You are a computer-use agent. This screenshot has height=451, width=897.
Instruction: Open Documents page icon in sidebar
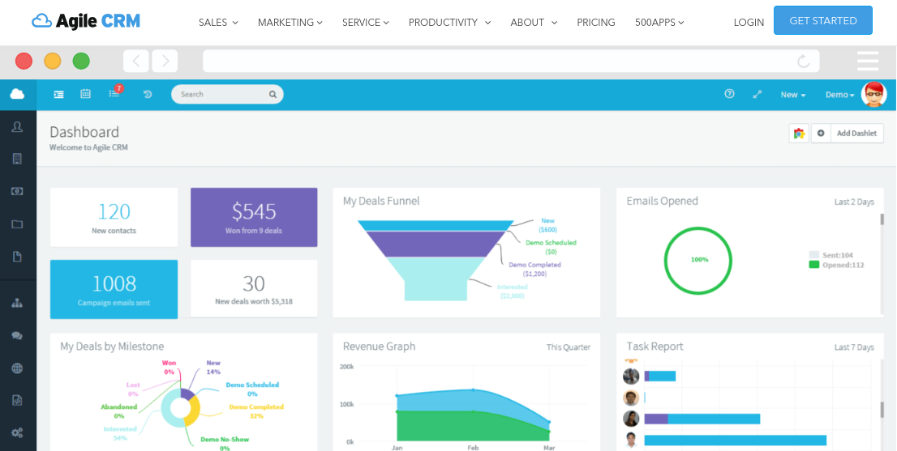(x=17, y=257)
